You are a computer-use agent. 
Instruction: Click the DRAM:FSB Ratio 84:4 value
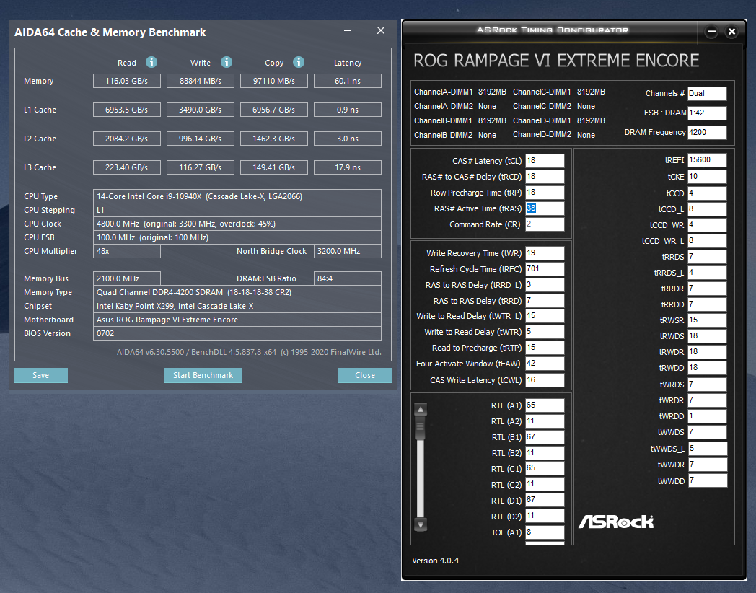[x=348, y=278]
